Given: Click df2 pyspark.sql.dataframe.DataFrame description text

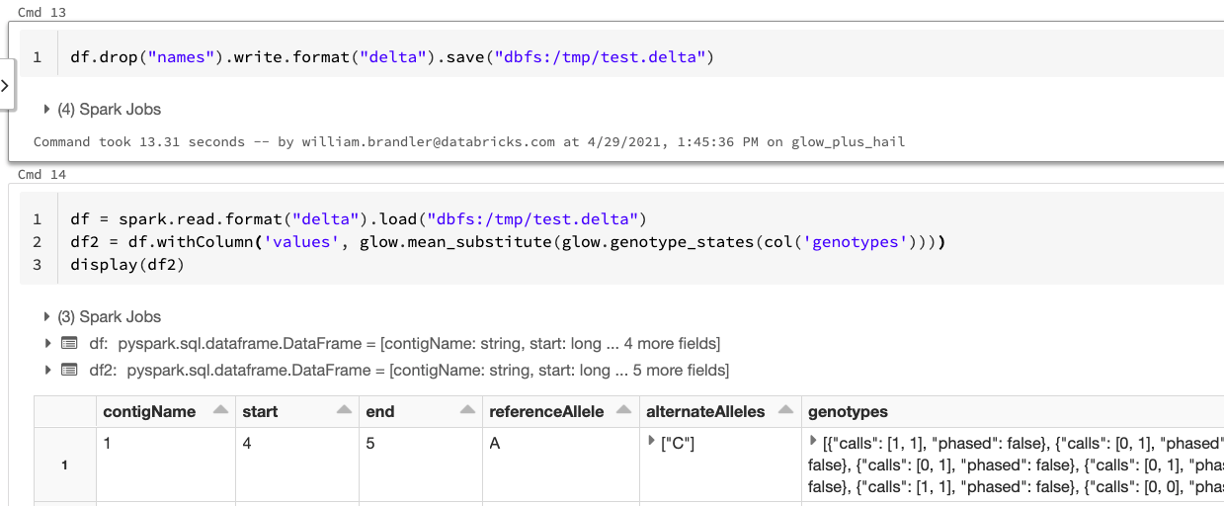Looking at the screenshot, I should tap(429, 371).
